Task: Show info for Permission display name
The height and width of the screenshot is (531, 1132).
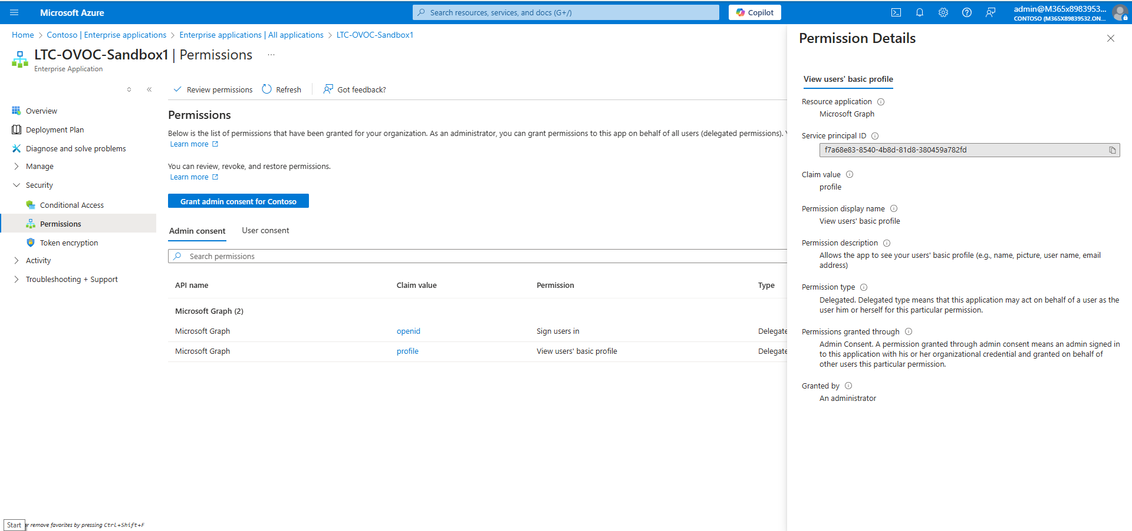Action: 894,209
